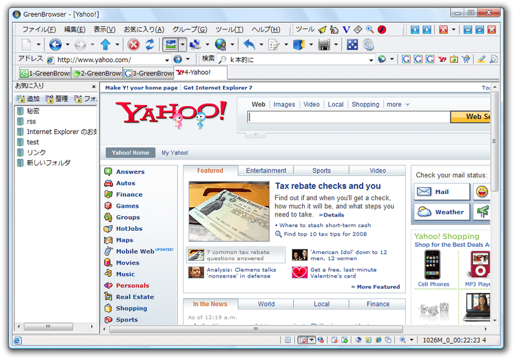Click the treasury check news photo
Viewport: 513px width, 358px height.
(229, 211)
